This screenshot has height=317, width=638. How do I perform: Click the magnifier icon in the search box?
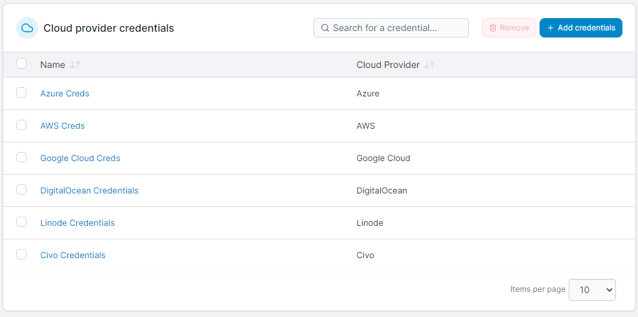pyautogui.click(x=325, y=28)
